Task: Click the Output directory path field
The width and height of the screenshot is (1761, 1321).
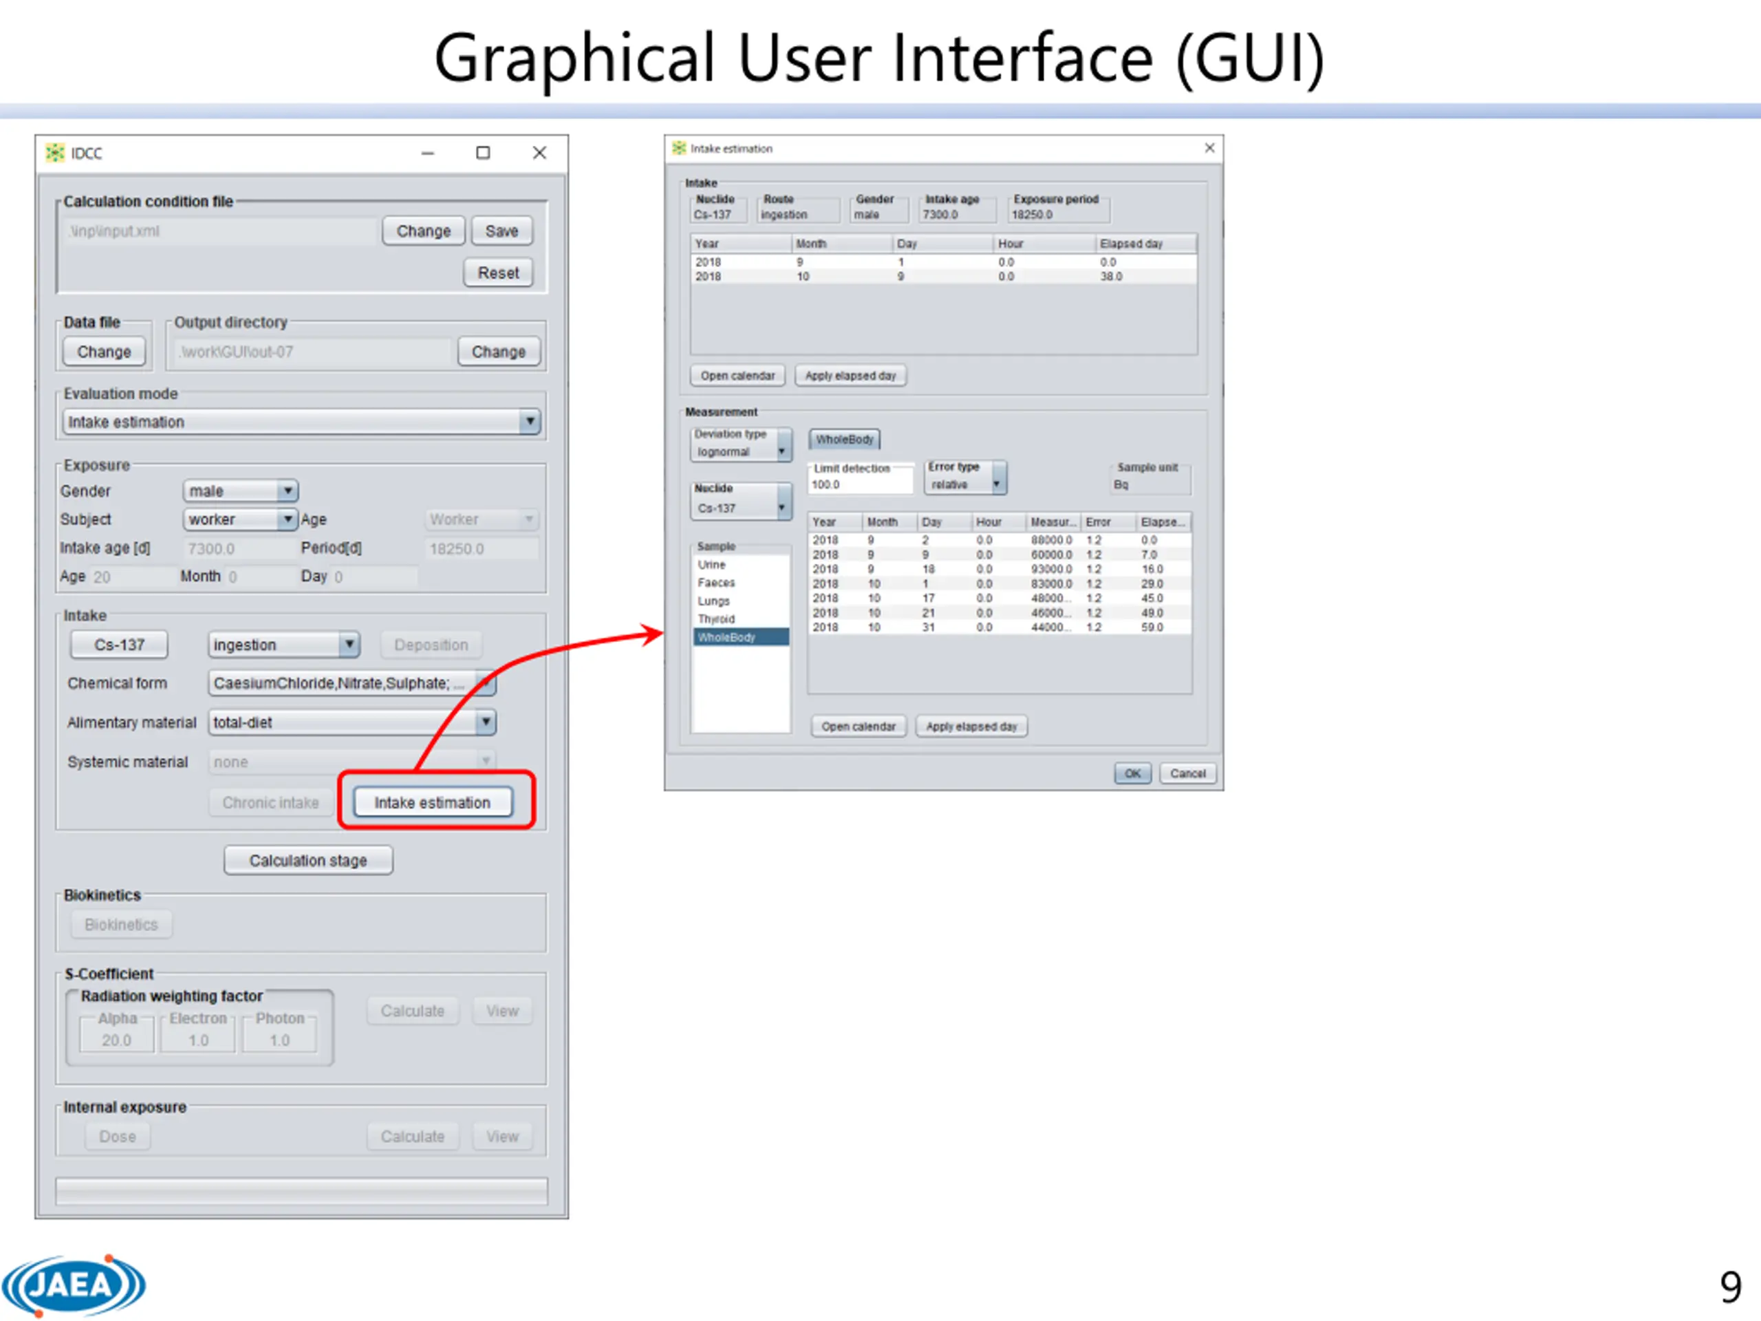Action: tap(312, 351)
